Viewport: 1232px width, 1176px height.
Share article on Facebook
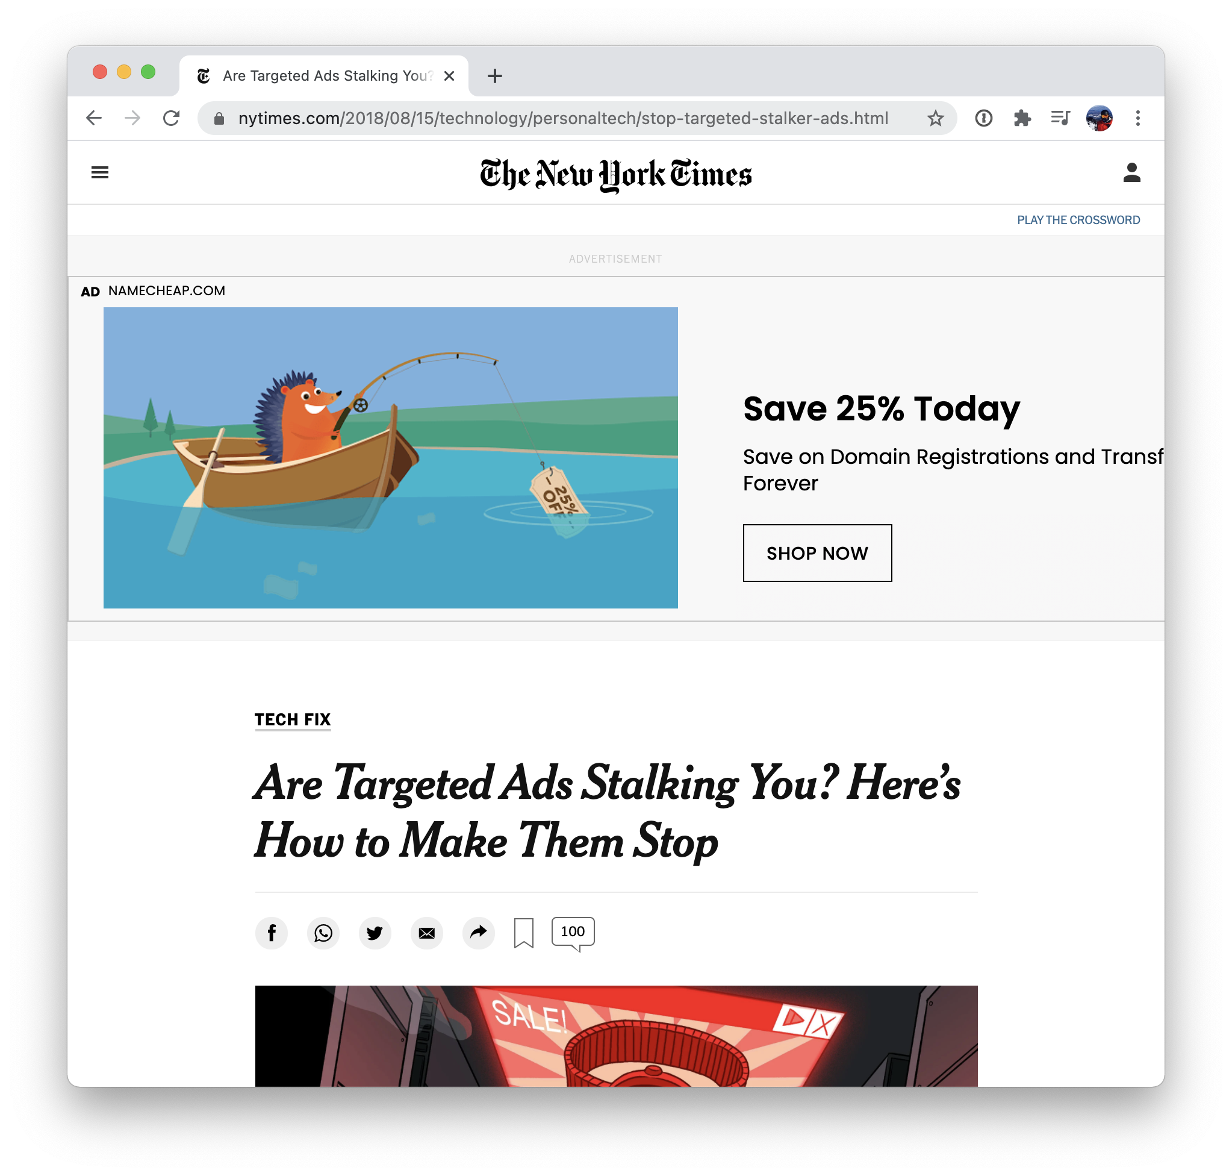click(x=272, y=933)
